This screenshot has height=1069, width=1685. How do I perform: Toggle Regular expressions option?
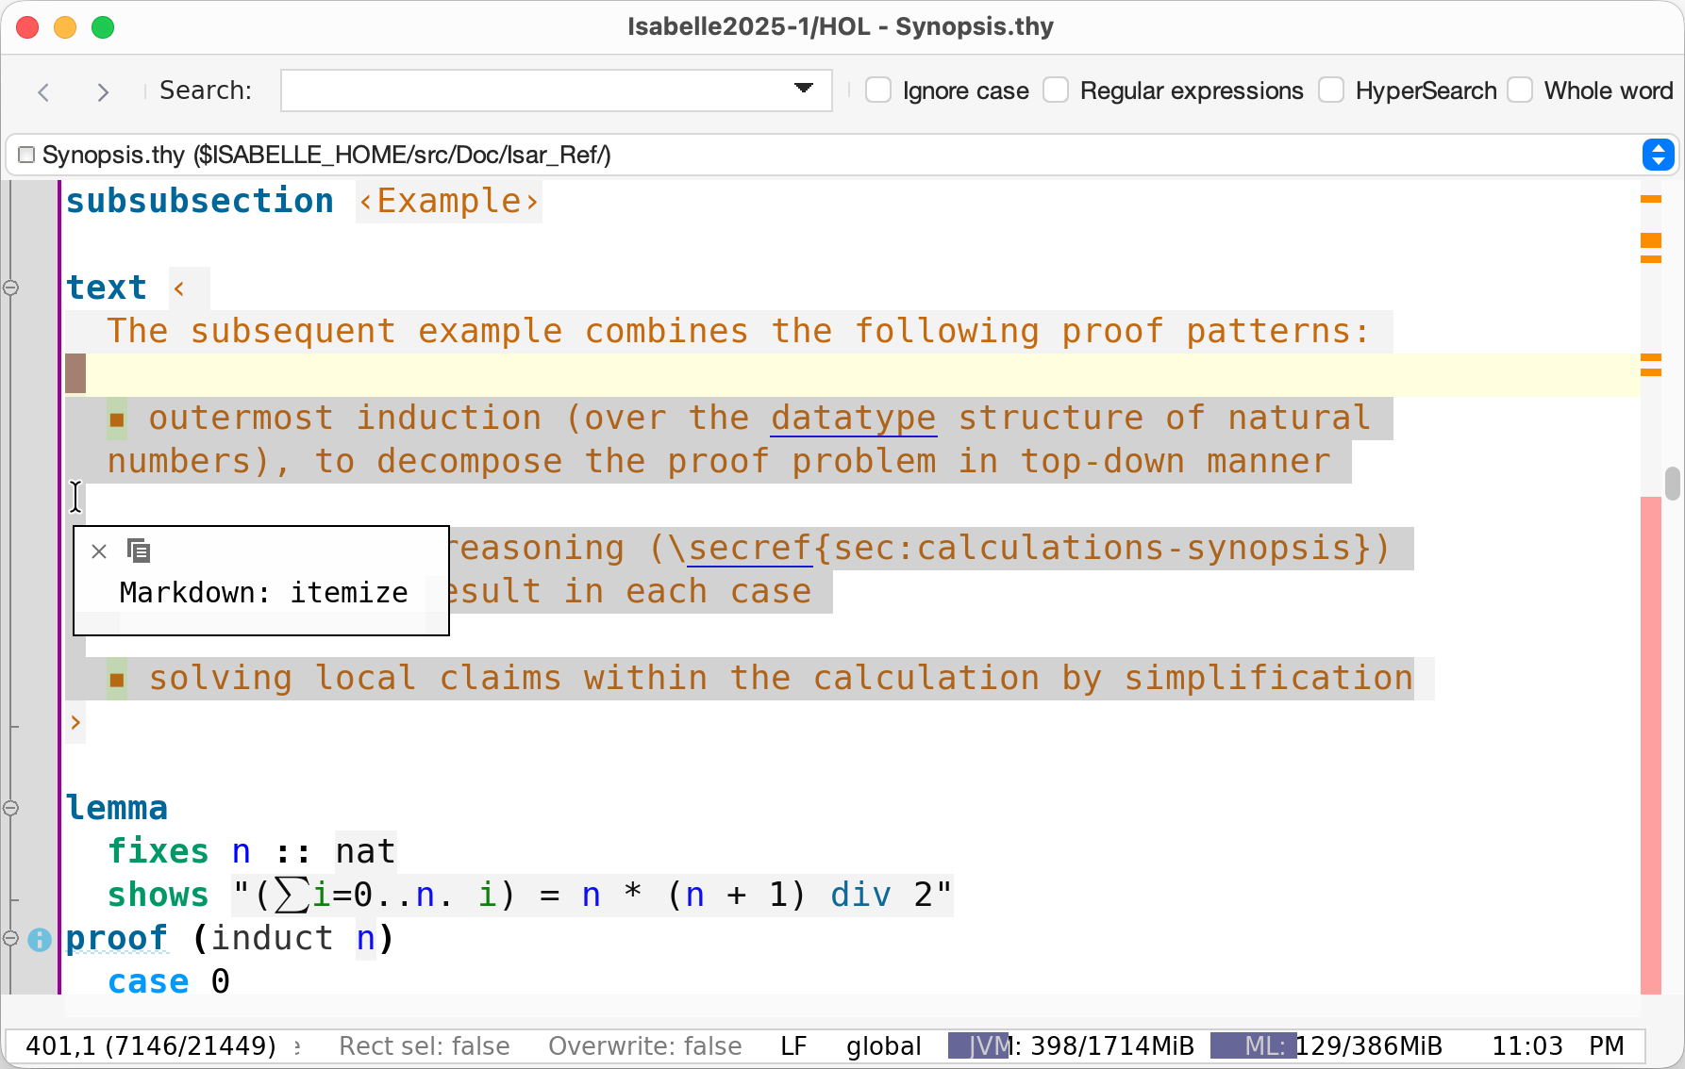click(1056, 90)
